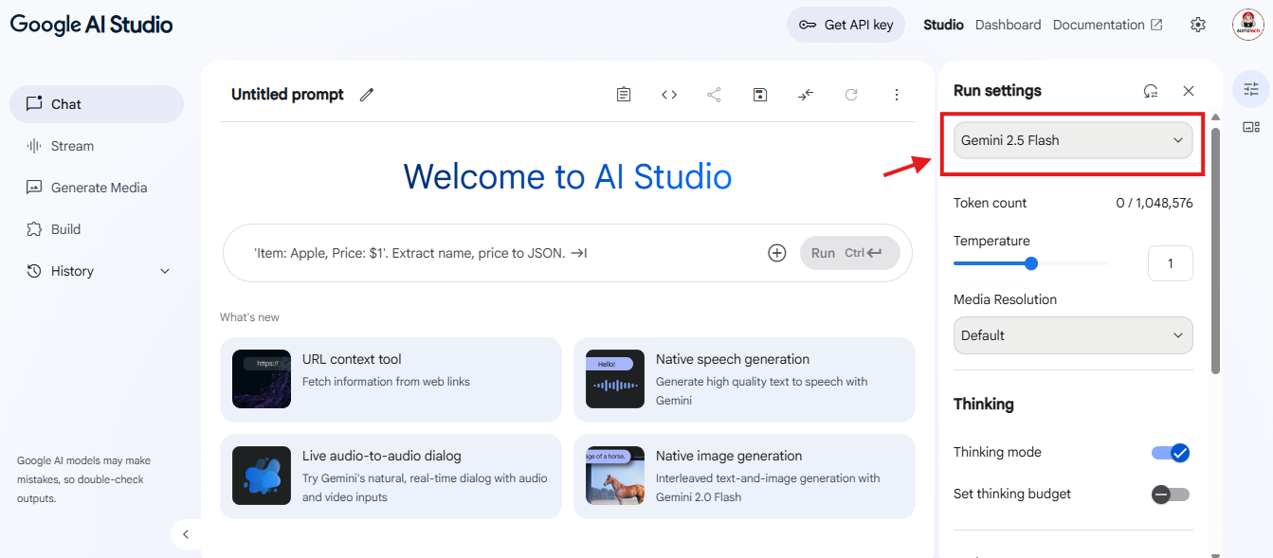The image size is (1273, 558).
Task: Open the settings gear in the header
Action: click(x=1198, y=25)
